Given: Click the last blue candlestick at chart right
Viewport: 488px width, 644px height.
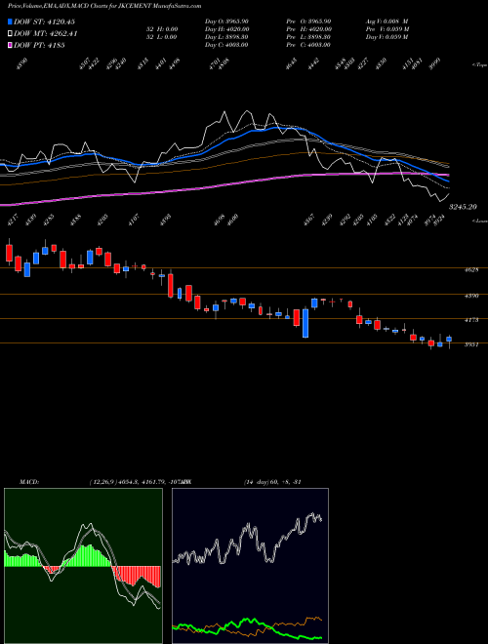Looking at the screenshot, I should click(449, 340).
